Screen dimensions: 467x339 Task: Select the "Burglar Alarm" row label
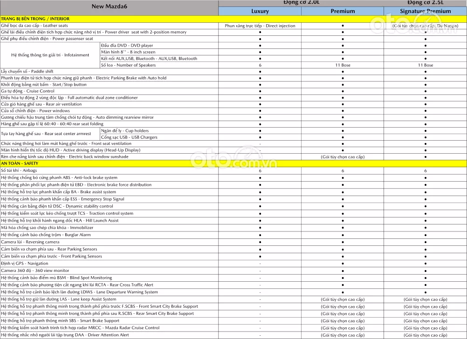(x=46, y=235)
